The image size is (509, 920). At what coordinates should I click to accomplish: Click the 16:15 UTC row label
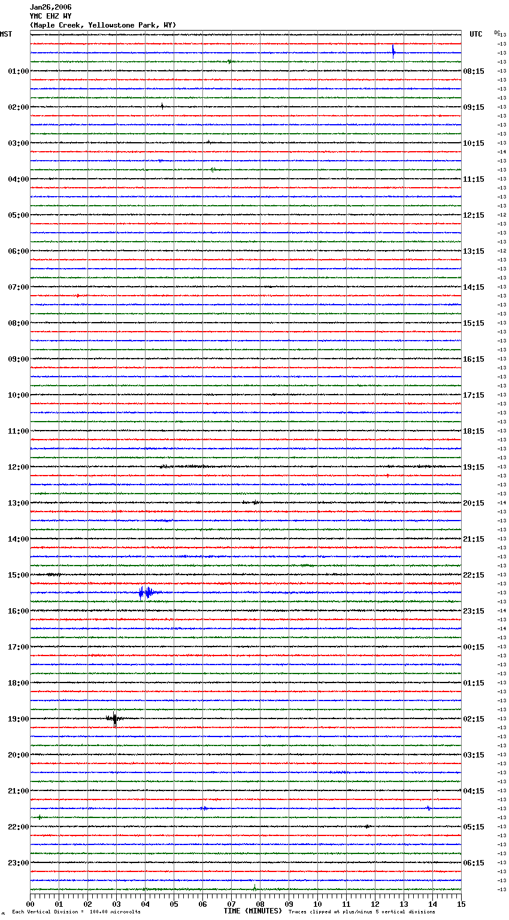coord(474,359)
